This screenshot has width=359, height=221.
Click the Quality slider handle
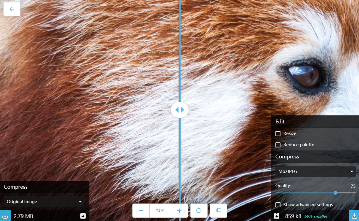pyautogui.click(x=336, y=193)
